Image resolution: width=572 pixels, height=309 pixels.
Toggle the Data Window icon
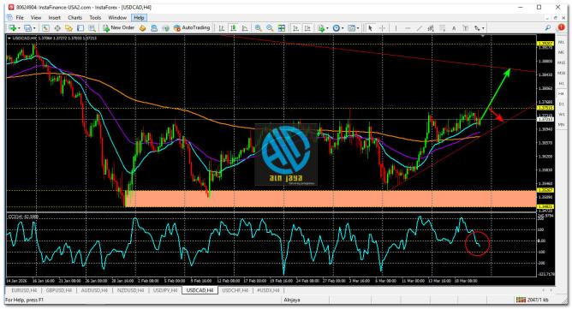coord(57,28)
